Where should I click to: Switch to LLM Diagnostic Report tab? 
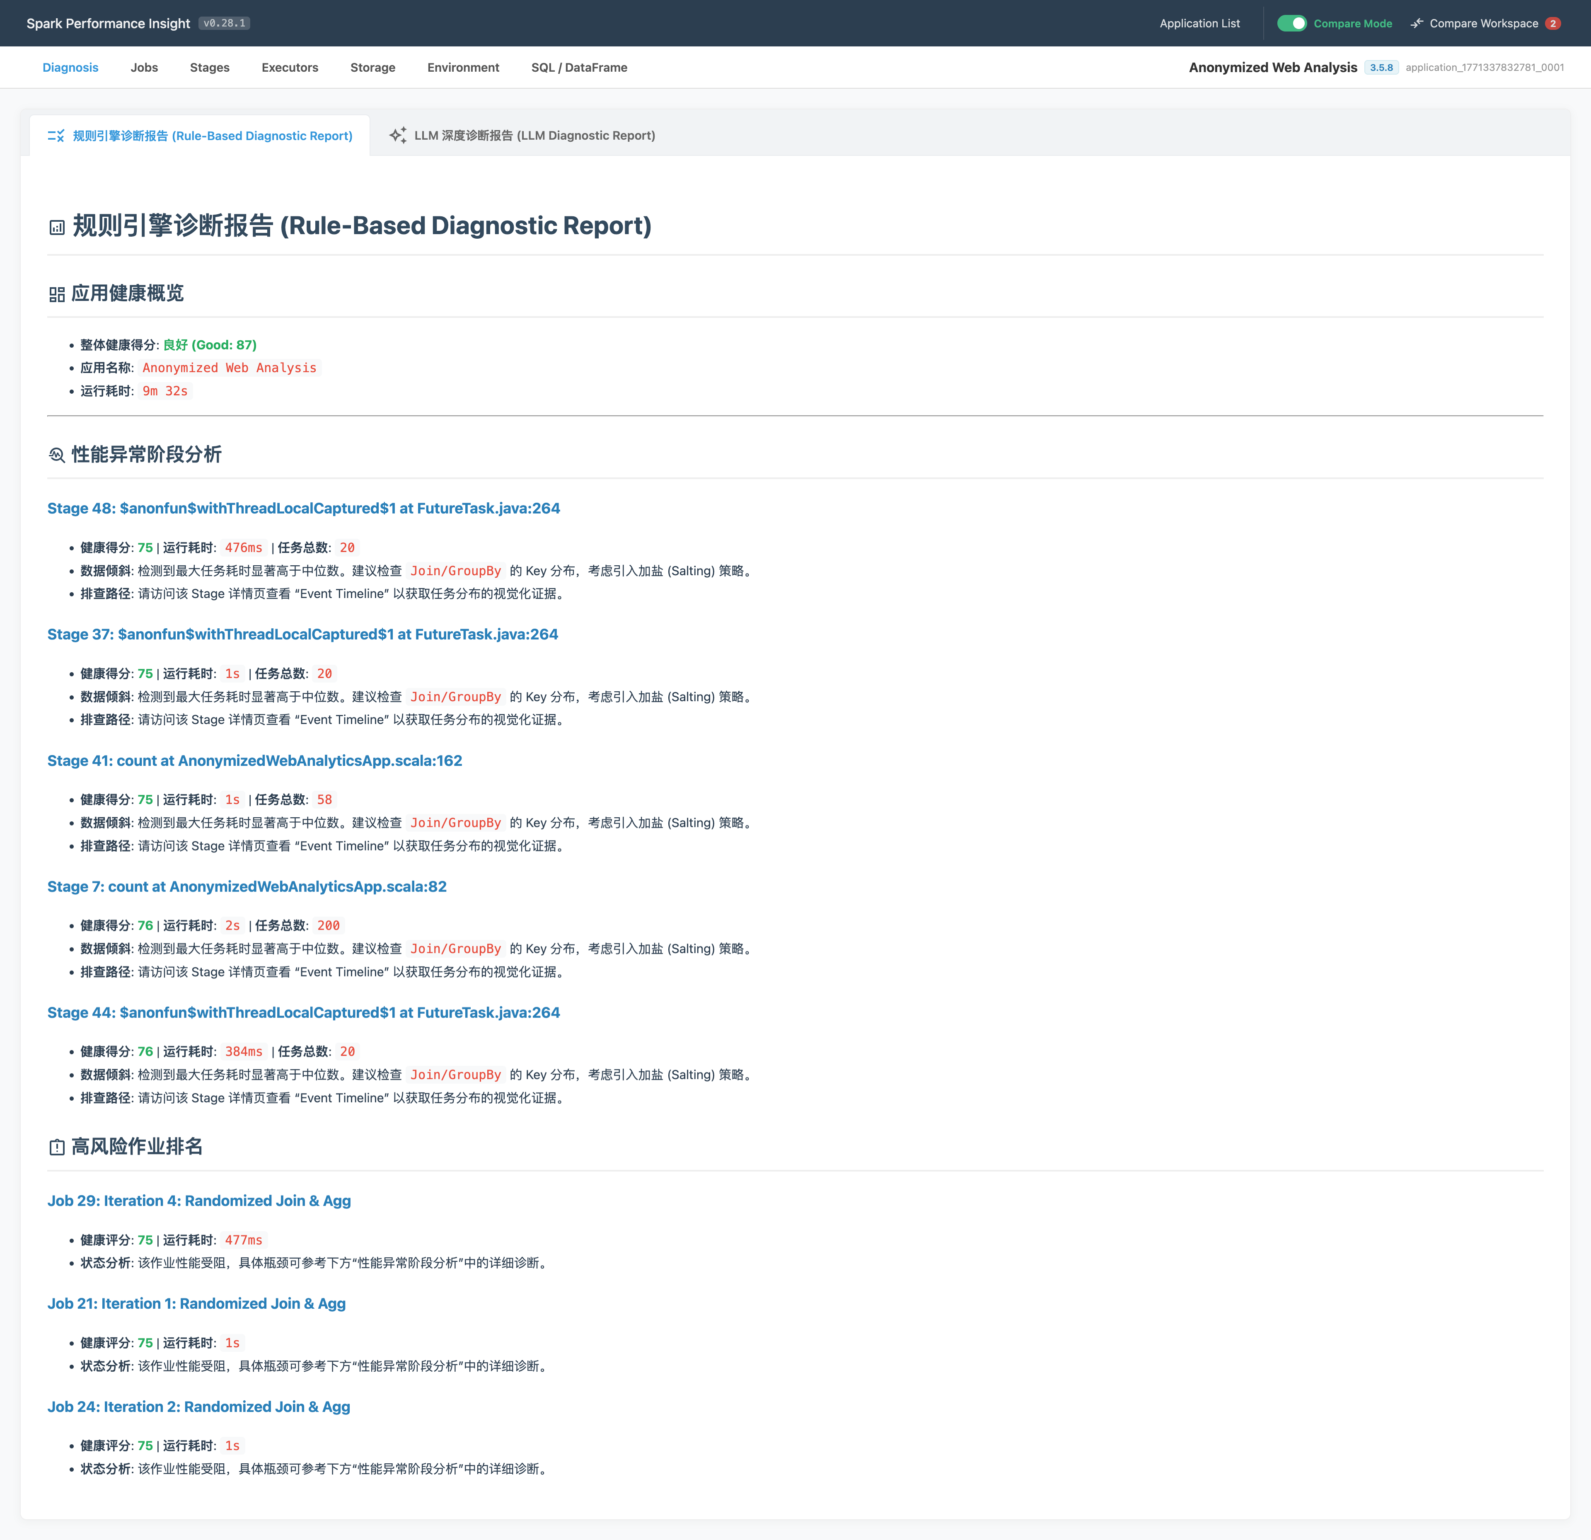pyautogui.click(x=534, y=136)
